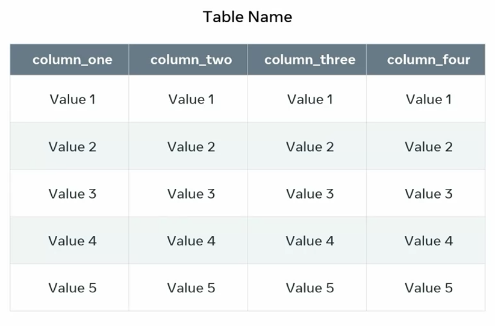This screenshot has width=495, height=326.
Task: Select the column_four header cell
Action: tap(428, 60)
